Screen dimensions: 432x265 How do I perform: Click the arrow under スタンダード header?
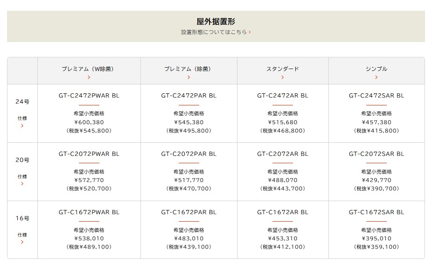[x=283, y=77]
